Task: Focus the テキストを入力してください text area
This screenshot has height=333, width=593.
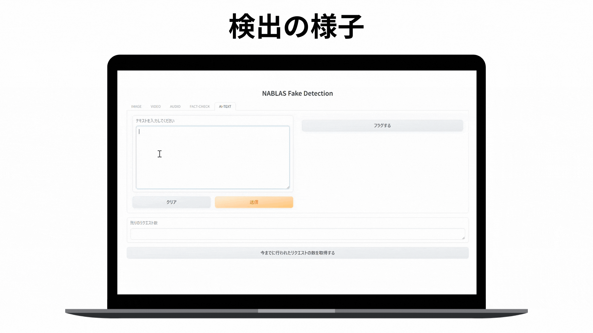Action: [213, 157]
